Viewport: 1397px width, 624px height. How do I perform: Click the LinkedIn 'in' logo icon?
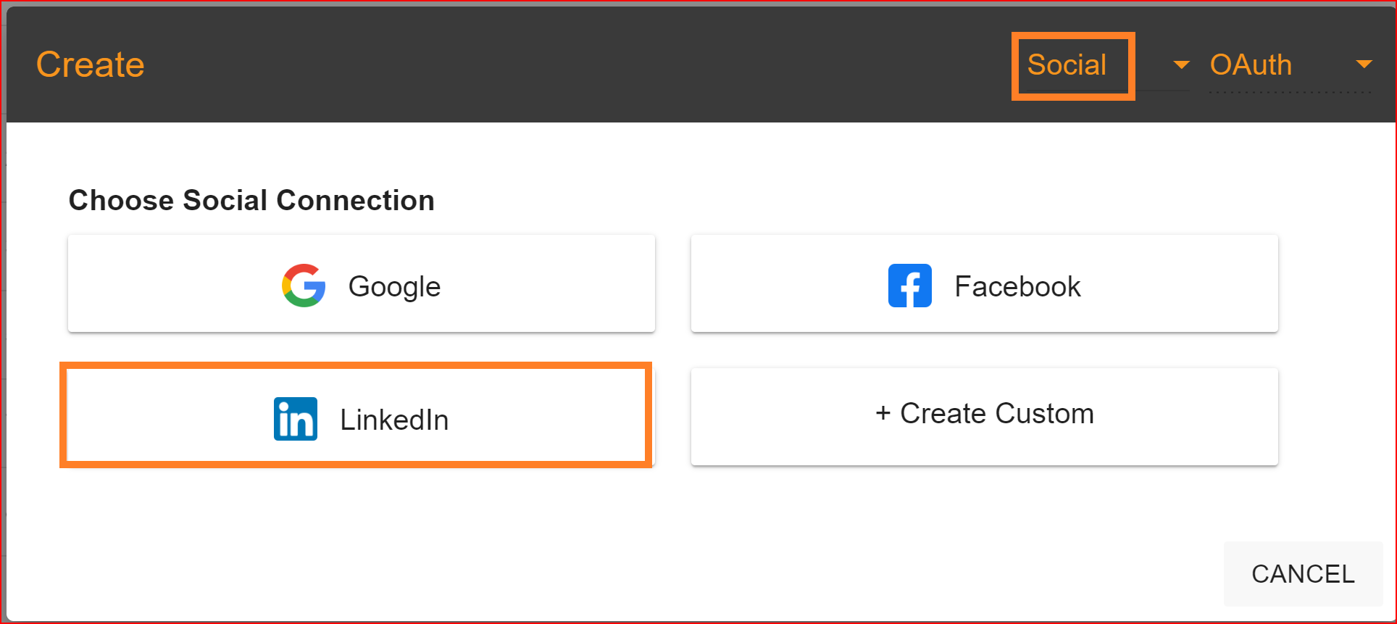(x=295, y=419)
